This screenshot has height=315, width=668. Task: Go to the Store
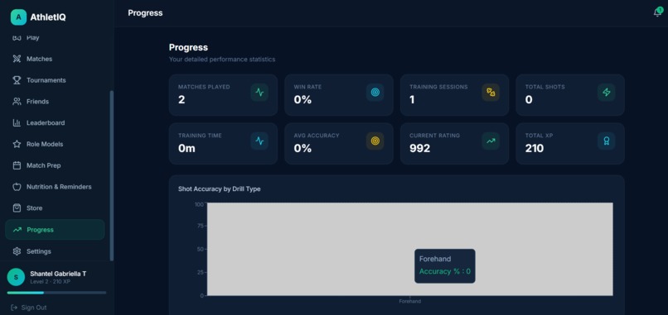coord(55,208)
